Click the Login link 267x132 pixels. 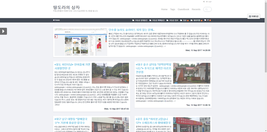[210, 2]
